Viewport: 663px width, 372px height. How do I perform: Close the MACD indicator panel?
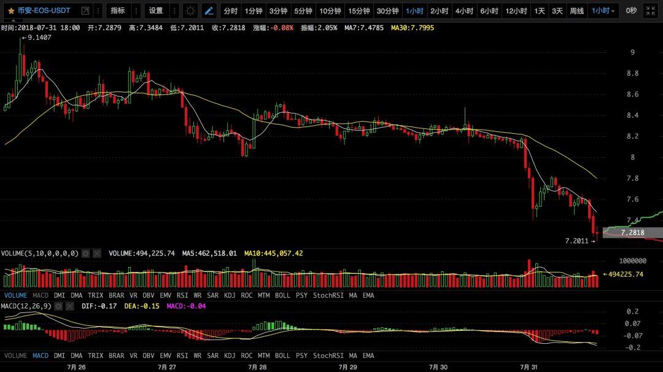click(70, 306)
